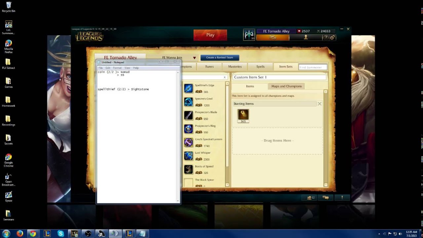This screenshot has height=238, width=423.
Task: Select the Grez's Spectral Lantern item icon
Action: (188, 142)
